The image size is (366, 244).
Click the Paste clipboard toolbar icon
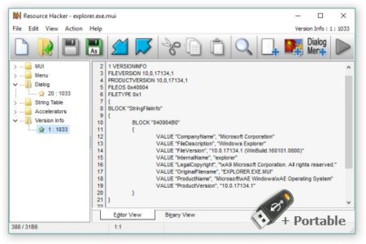coord(217,48)
